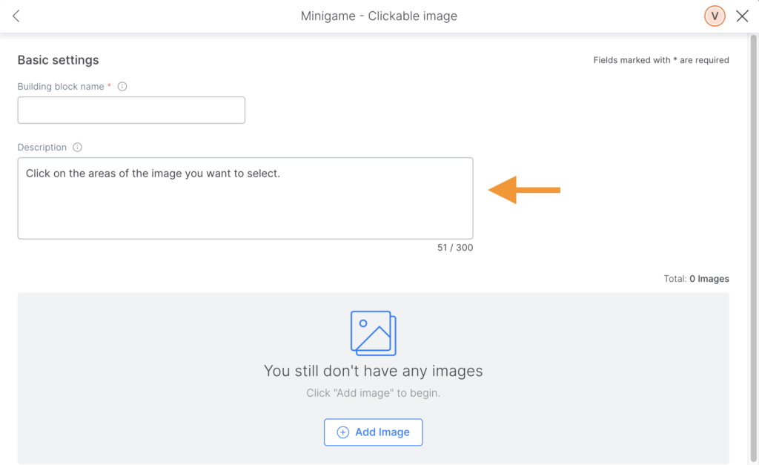Click the info icon beside Building block name
Screen dimensions: 759x465
pyautogui.click(x=122, y=87)
